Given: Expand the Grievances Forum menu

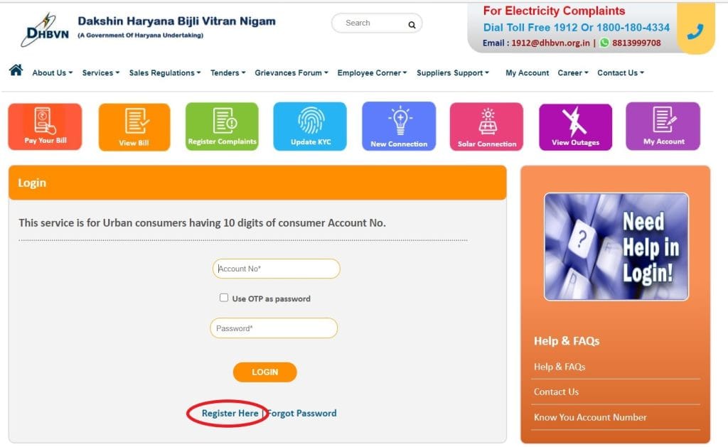Looking at the screenshot, I should click(x=291, y=72).
